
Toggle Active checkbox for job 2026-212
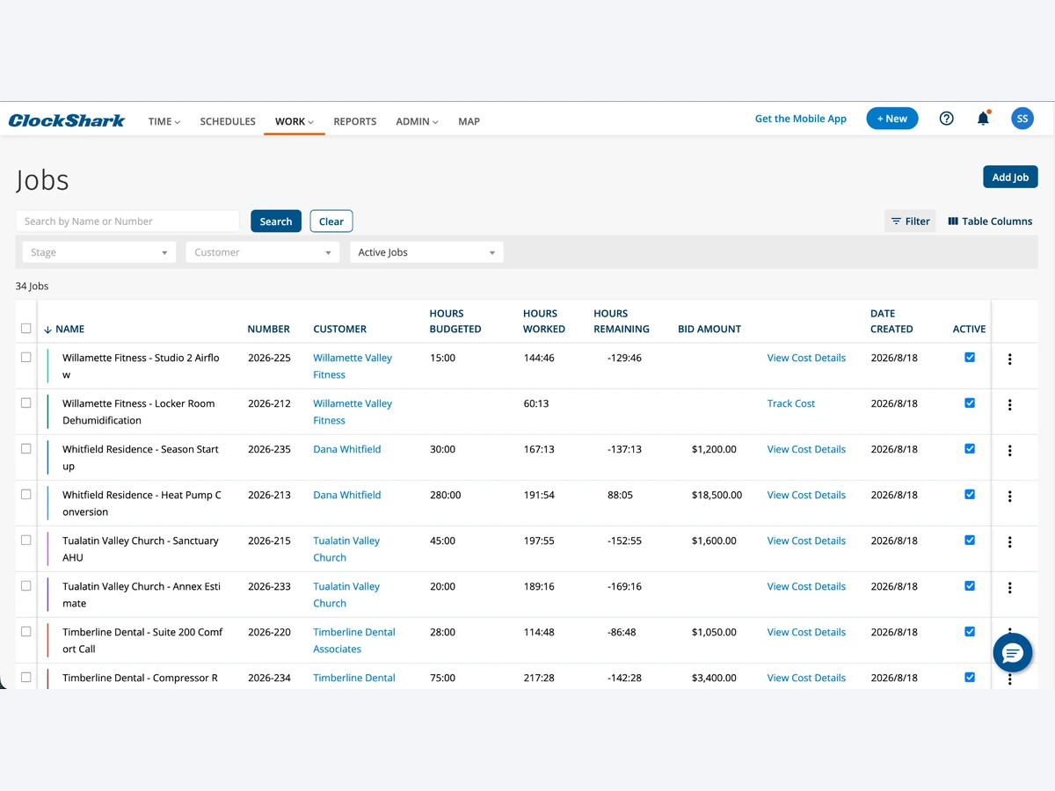click(970, 403)
